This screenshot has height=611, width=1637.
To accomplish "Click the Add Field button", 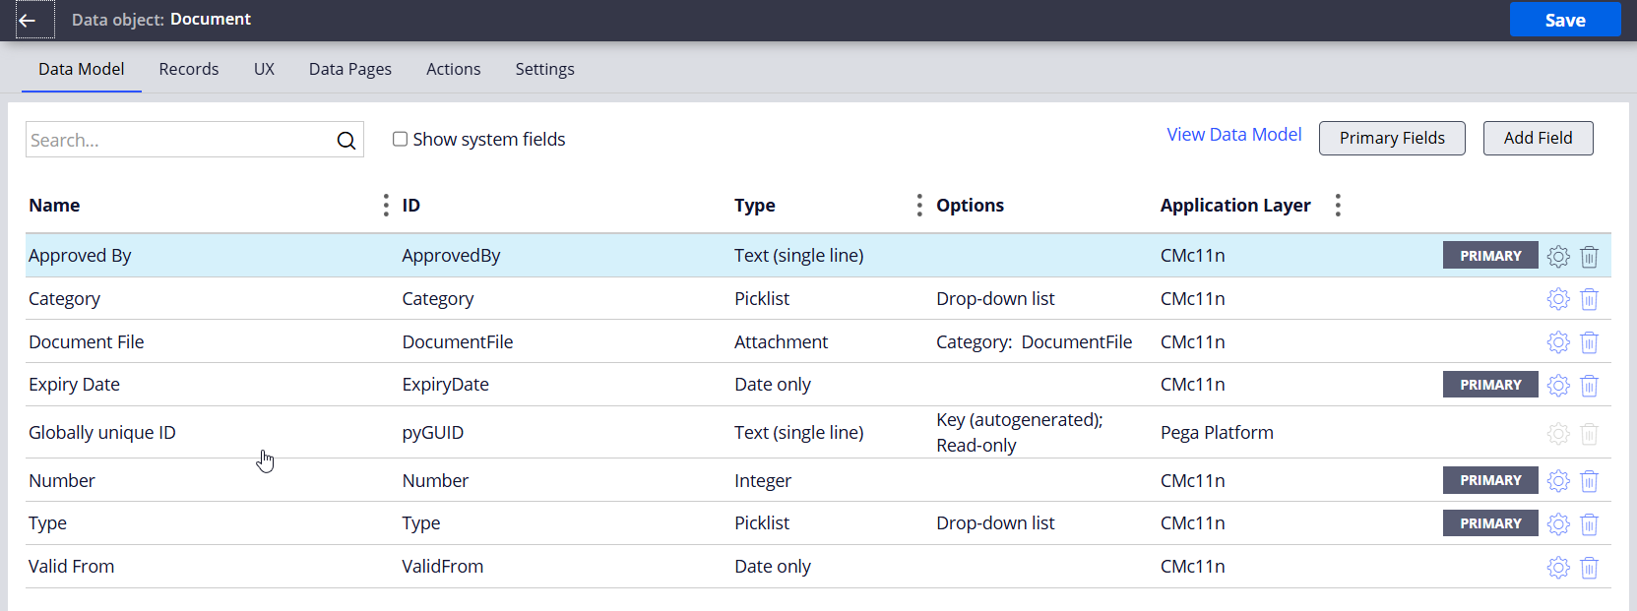I will click(x=1538, y=139).
